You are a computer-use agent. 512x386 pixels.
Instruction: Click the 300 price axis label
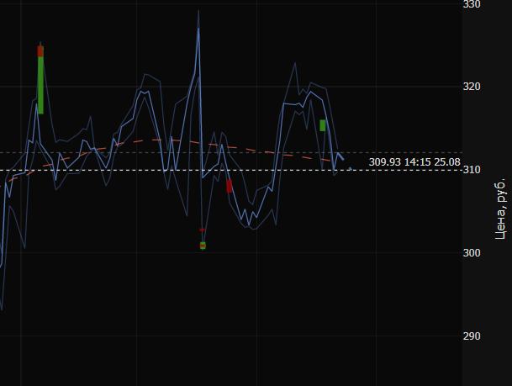472,253
